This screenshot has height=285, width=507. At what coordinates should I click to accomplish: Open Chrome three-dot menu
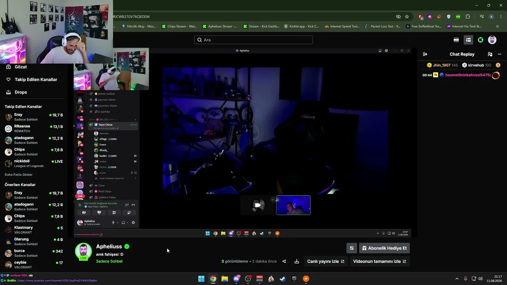click(x=501, y=17)
